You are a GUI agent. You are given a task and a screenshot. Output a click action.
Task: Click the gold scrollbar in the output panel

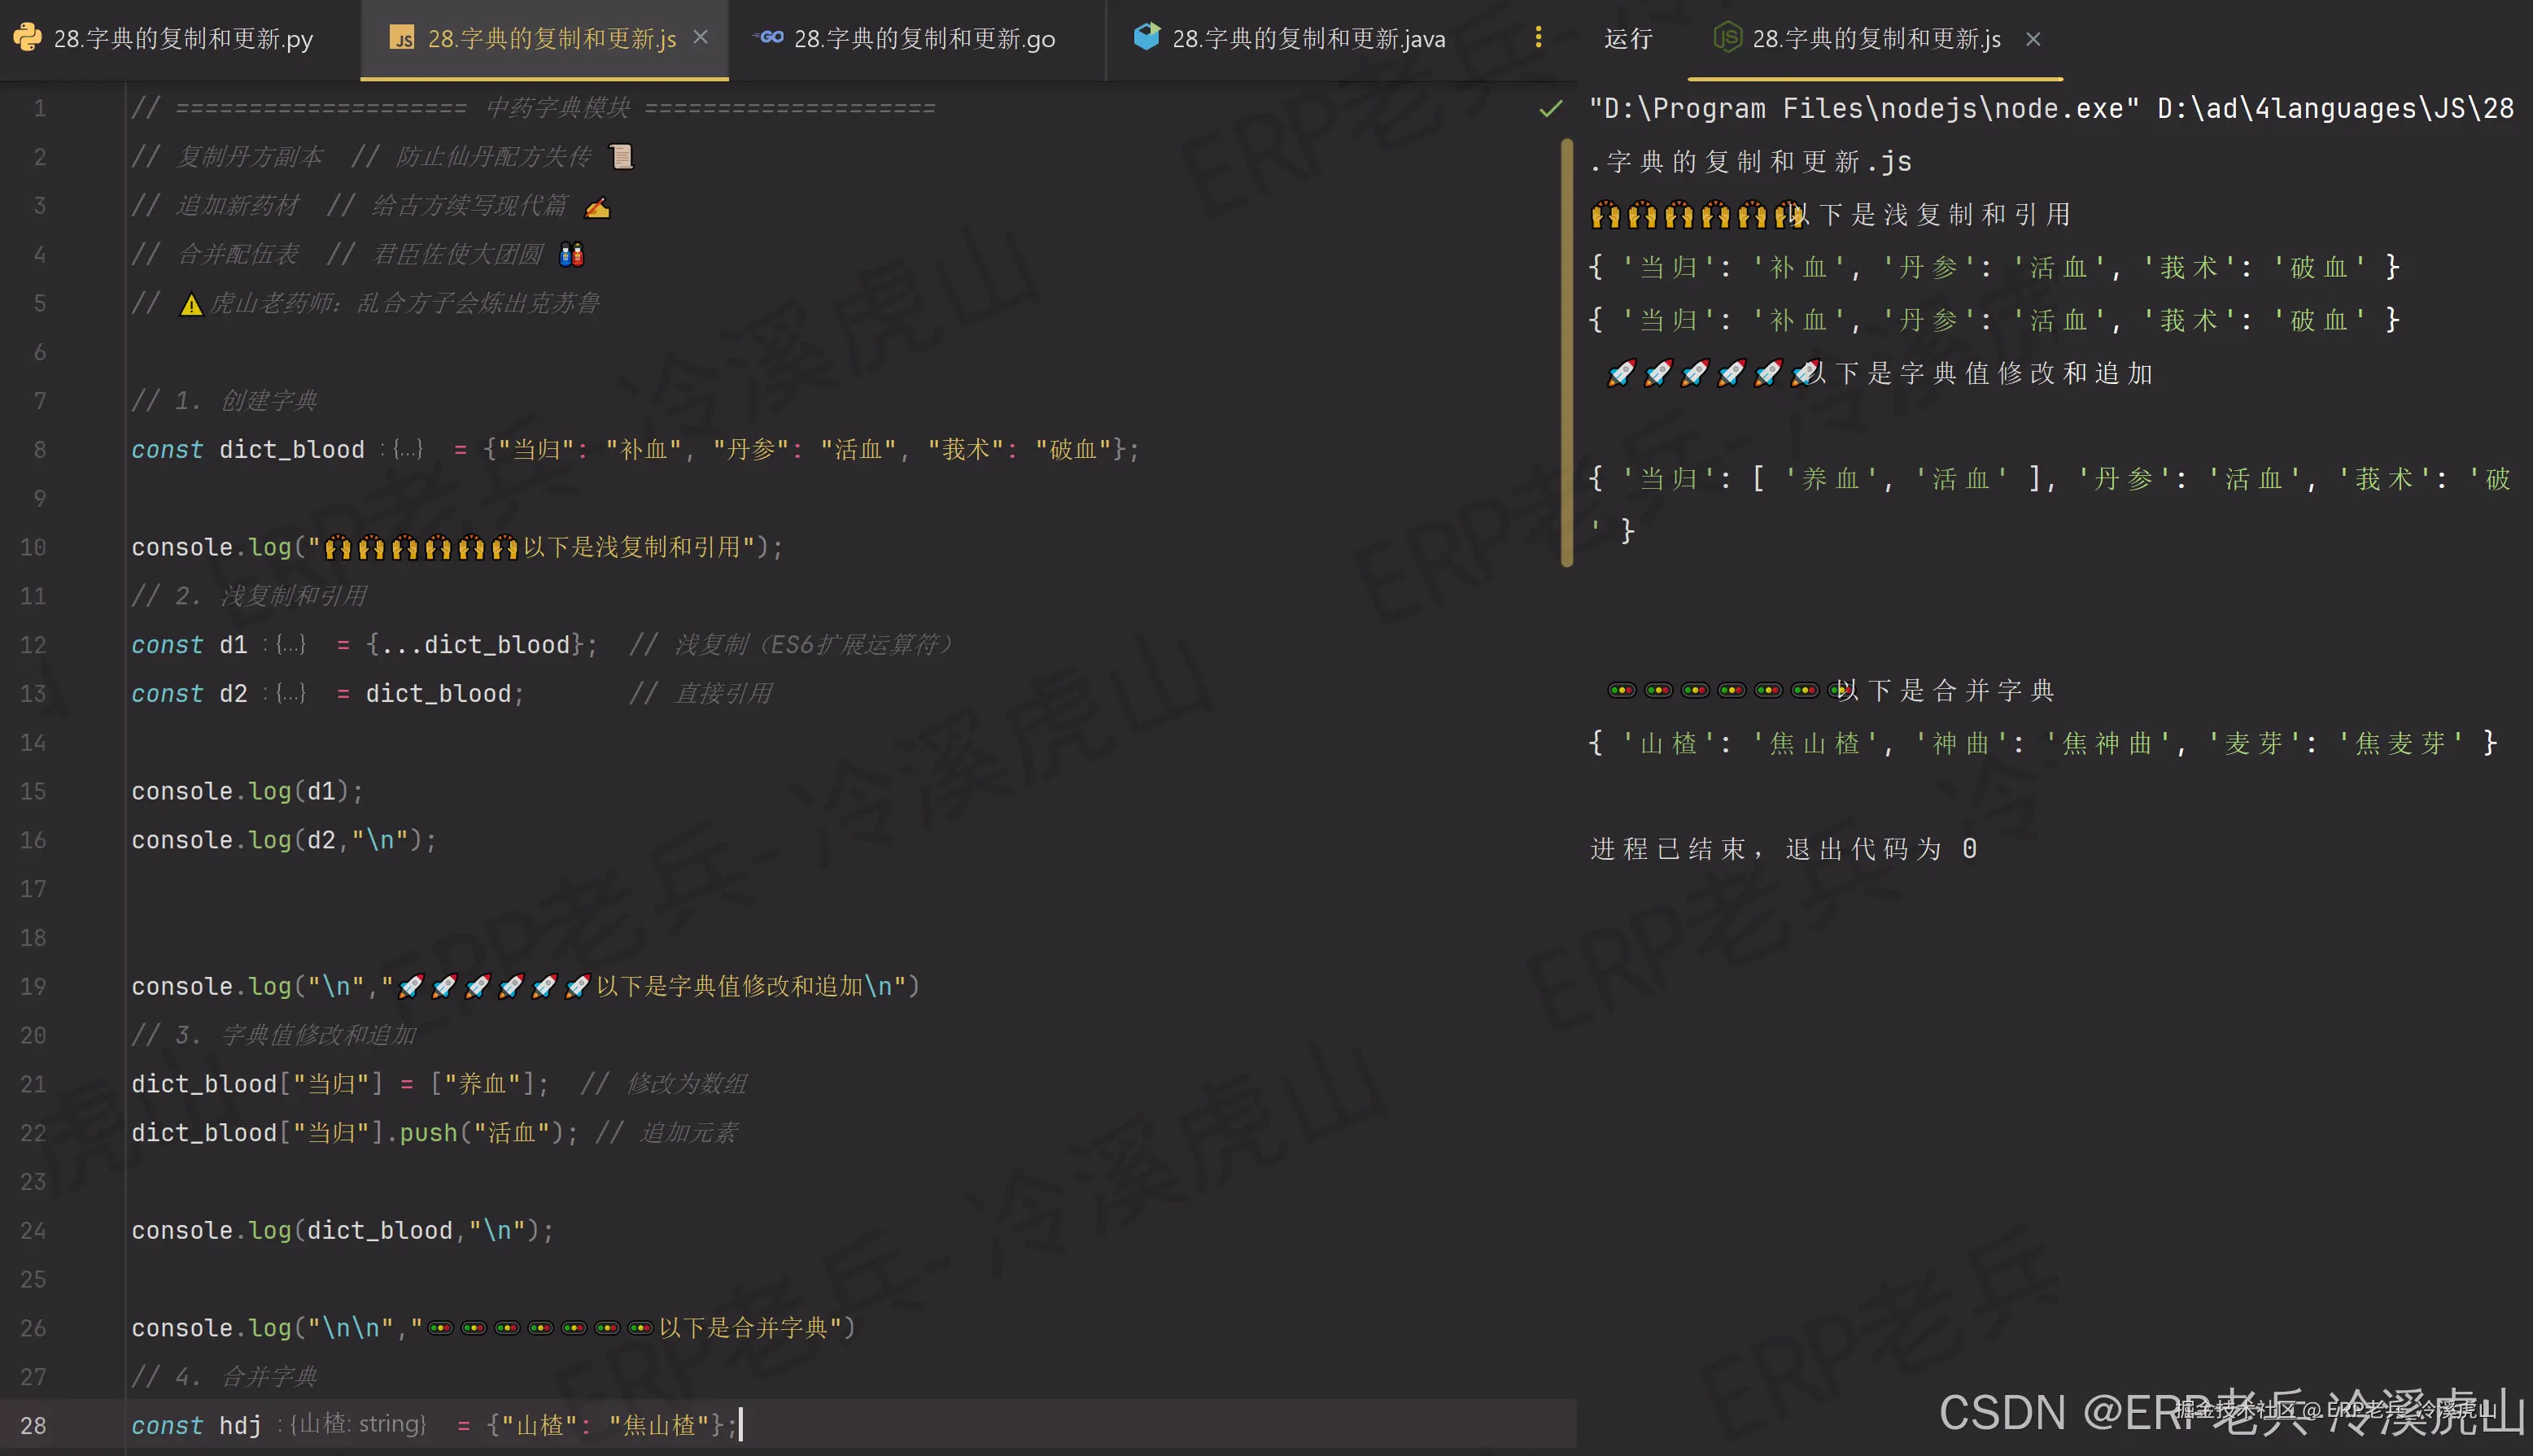point(1566,350)
